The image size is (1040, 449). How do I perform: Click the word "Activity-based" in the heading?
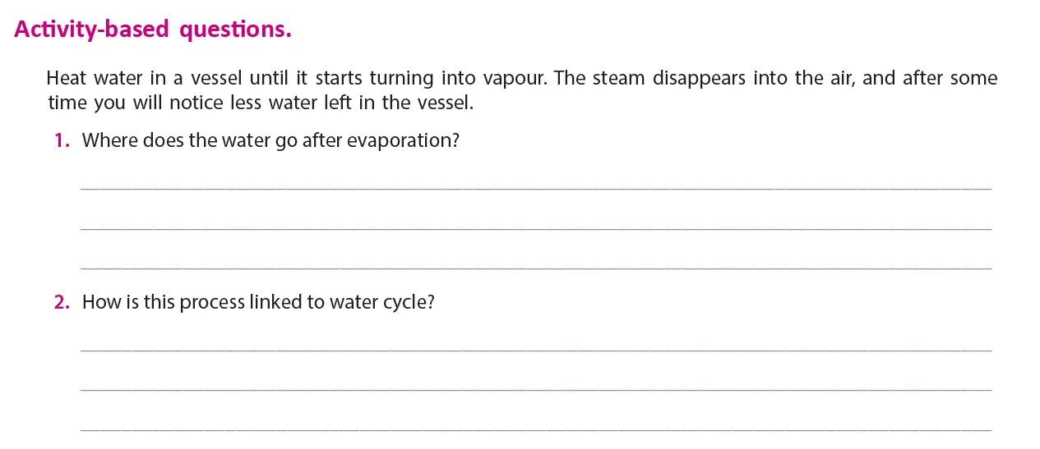[x=92, y=30]
